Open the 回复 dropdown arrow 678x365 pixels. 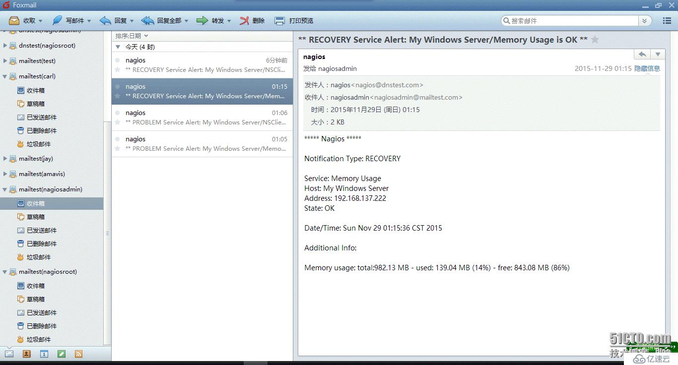click(x=132, y=21)
